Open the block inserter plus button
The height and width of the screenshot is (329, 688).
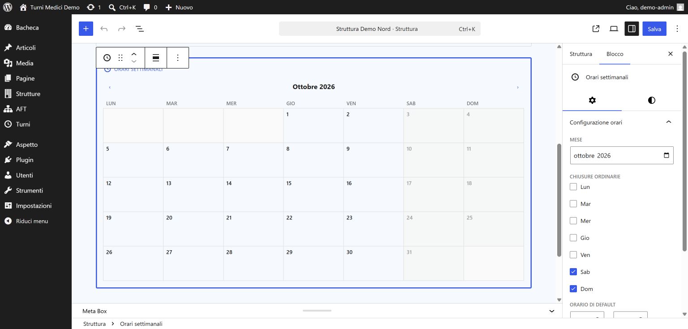coord(86,29)
